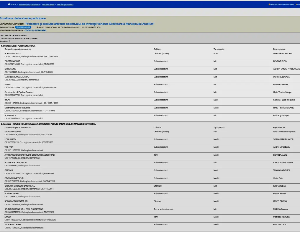Click representative IOSIF ZIFCEAK
This screenshot has width=300, height=232.
tap(280, 186)
